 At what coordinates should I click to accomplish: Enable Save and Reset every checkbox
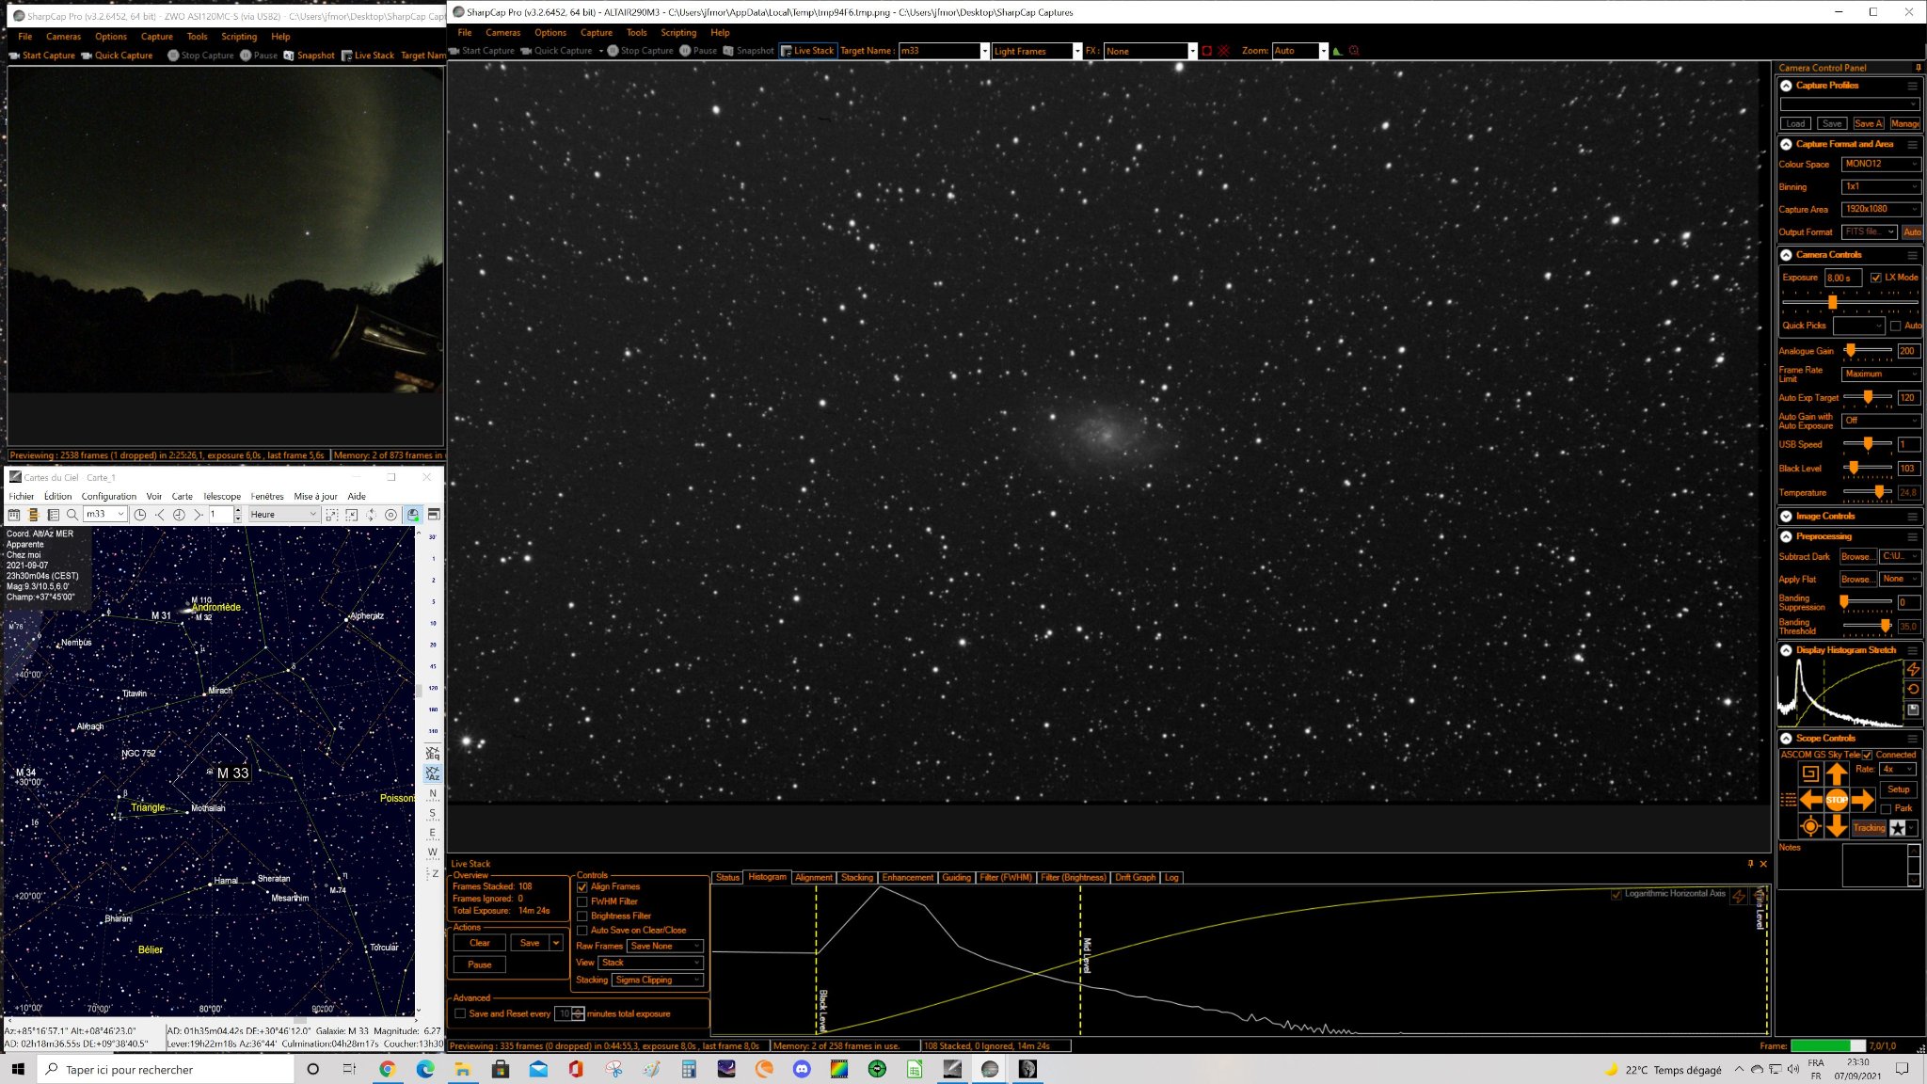pos(460,1013)
